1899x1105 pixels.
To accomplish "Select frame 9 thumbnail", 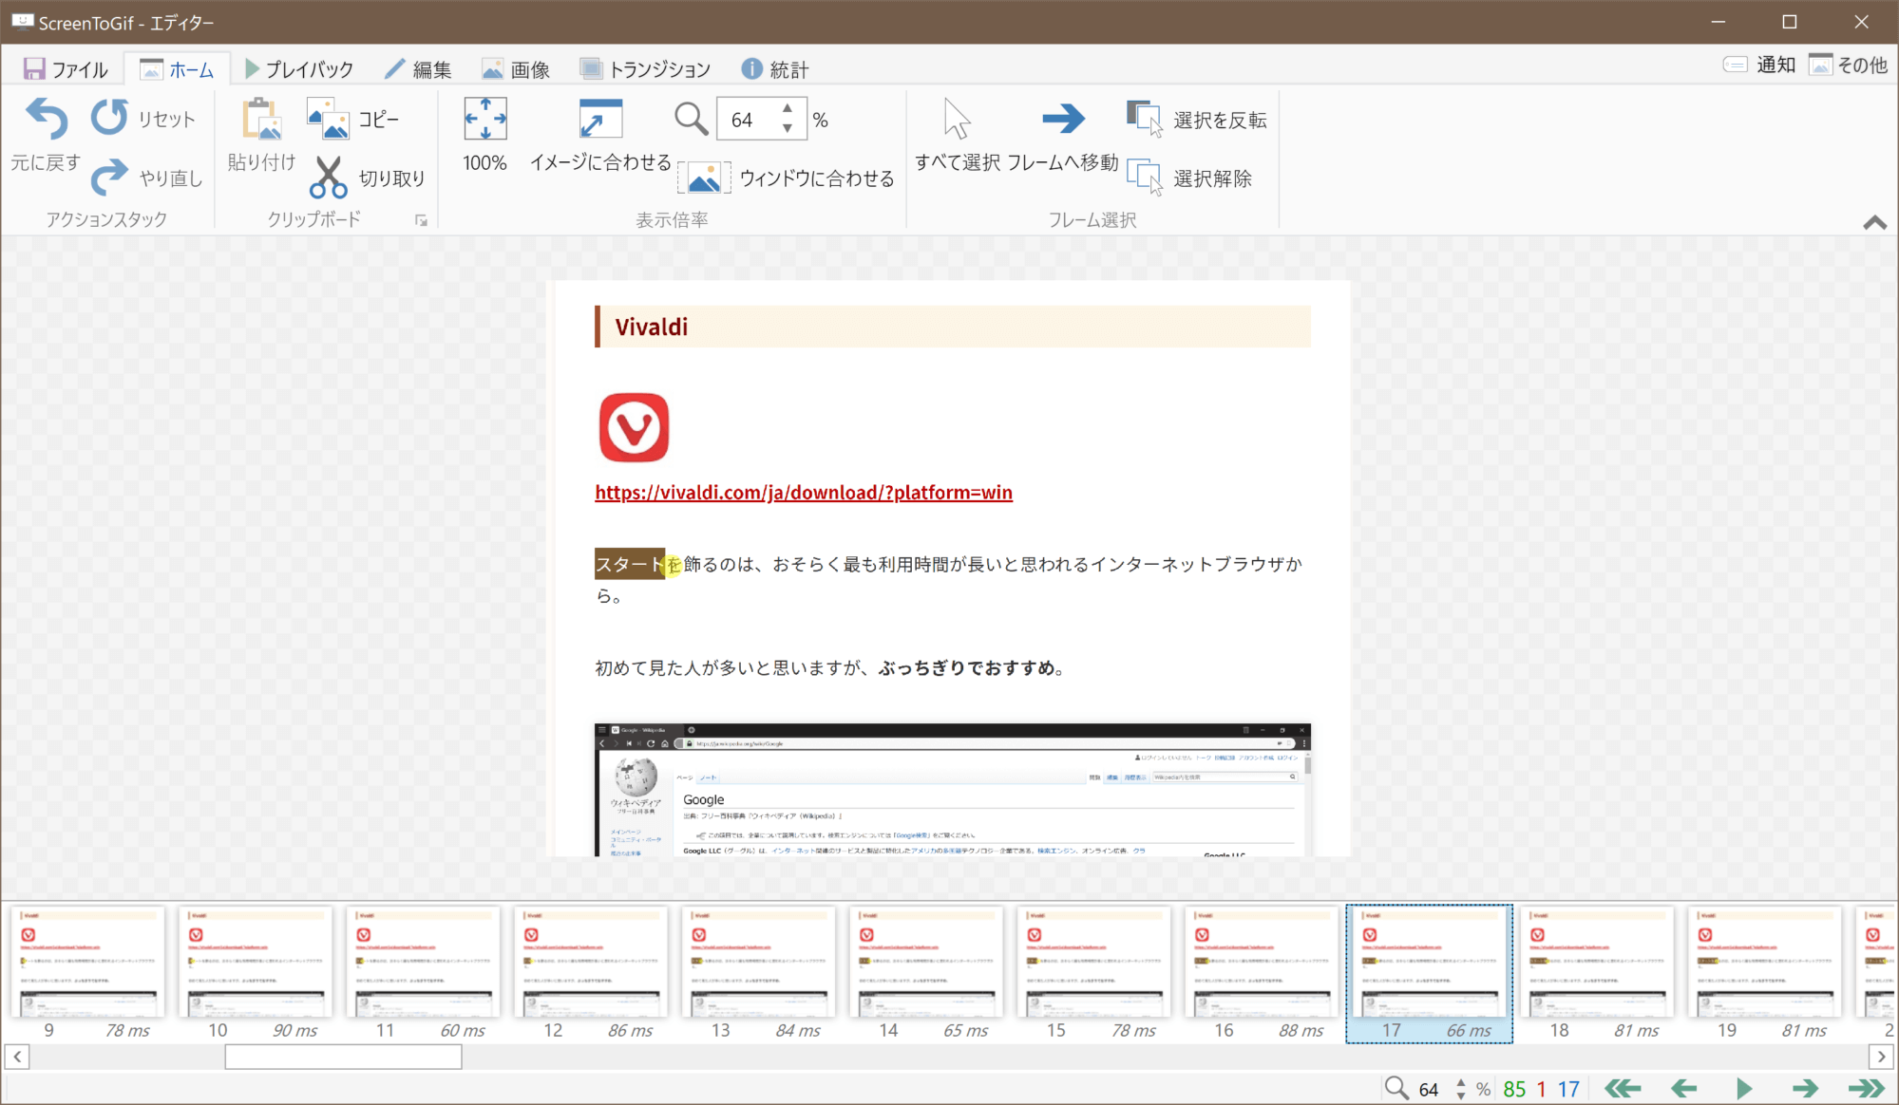I will tap(87, 973).
